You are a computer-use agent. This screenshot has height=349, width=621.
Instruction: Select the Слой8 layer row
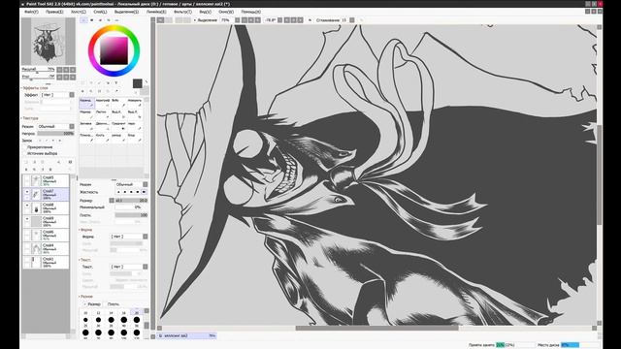[46, 207]
